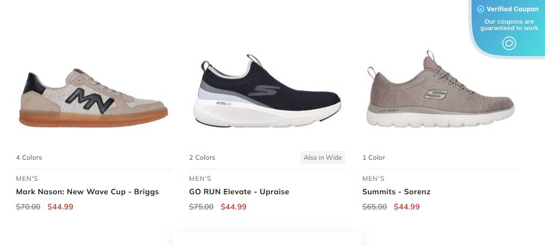
Task: Click the MEN'S label above GO RUN Elevate
Action: point(200,179)
